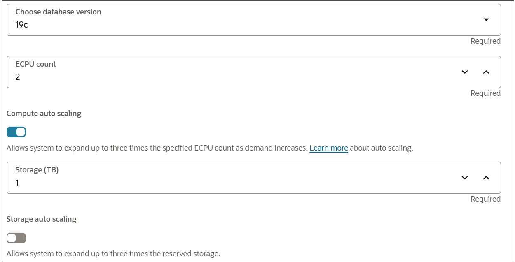
Task: Click the ECPU count value 2
Action: [18, 77]
